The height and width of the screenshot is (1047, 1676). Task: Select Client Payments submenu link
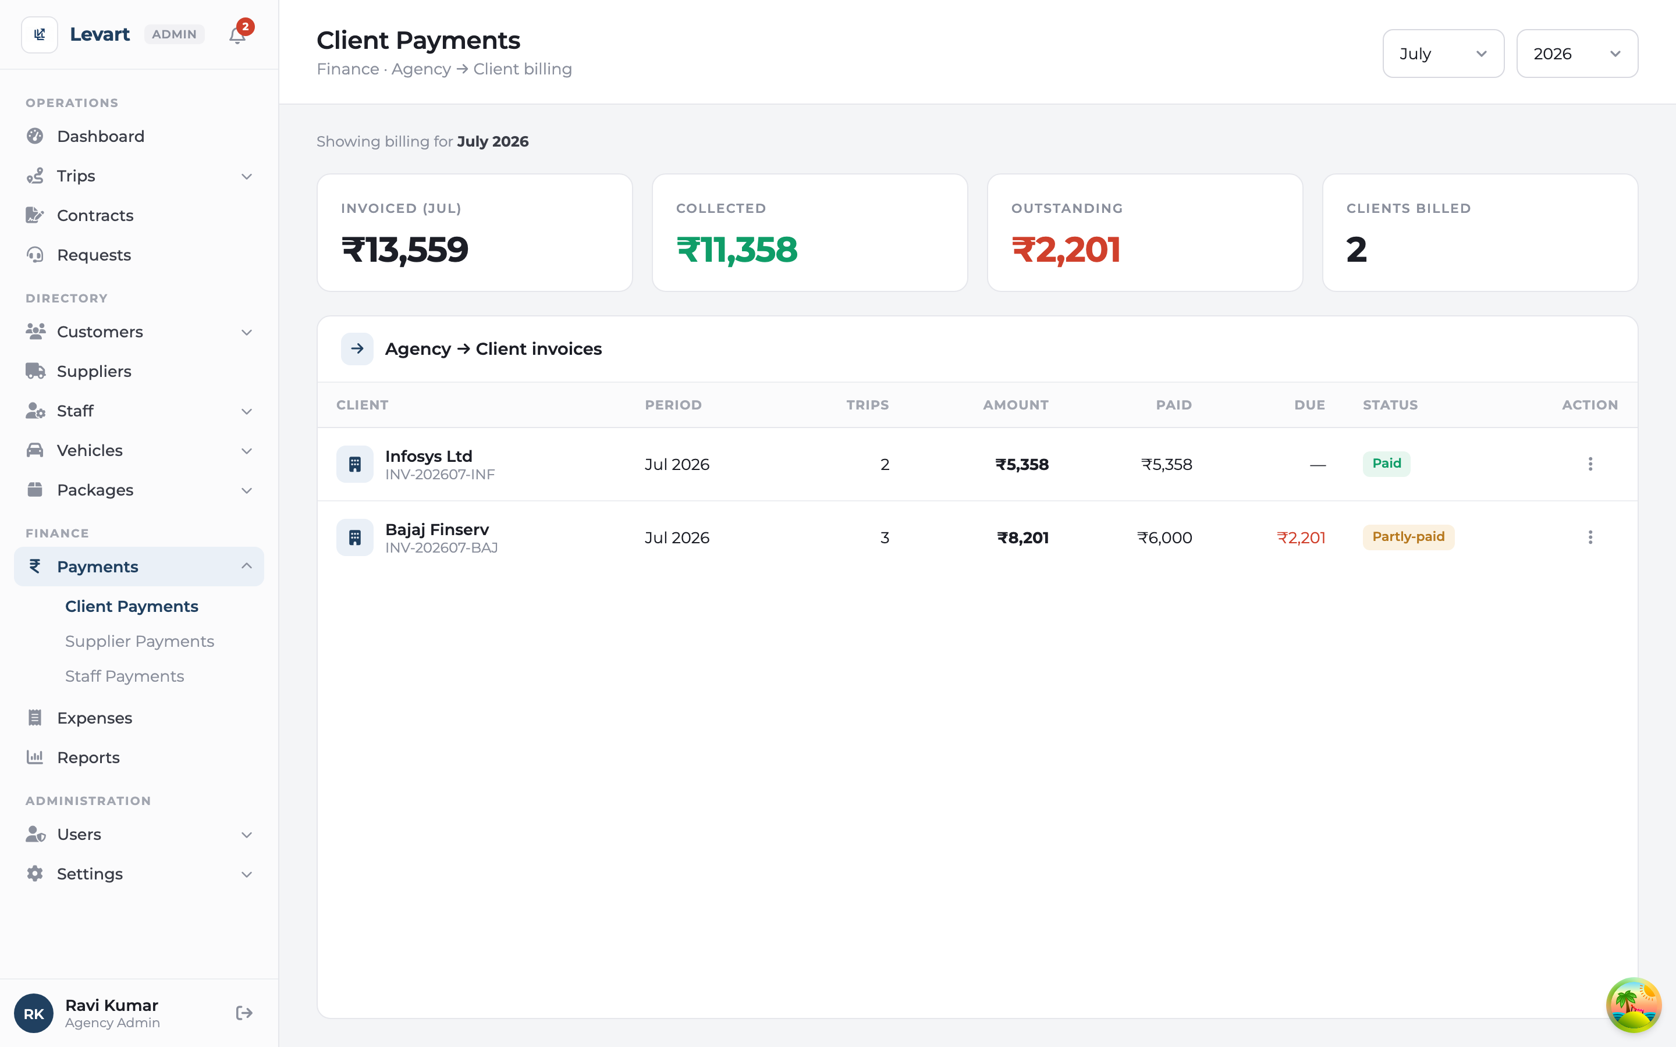132,606
